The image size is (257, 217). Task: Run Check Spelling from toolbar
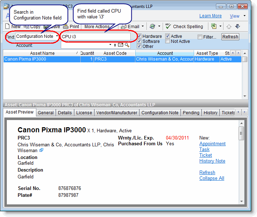184,26
